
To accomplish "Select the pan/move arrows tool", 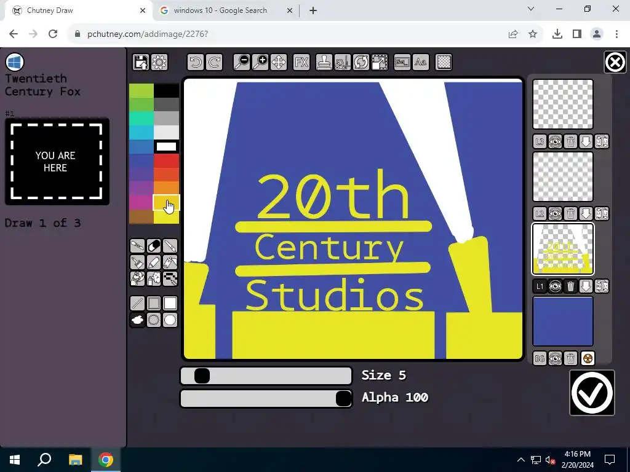I will click(x=279, y=62).
